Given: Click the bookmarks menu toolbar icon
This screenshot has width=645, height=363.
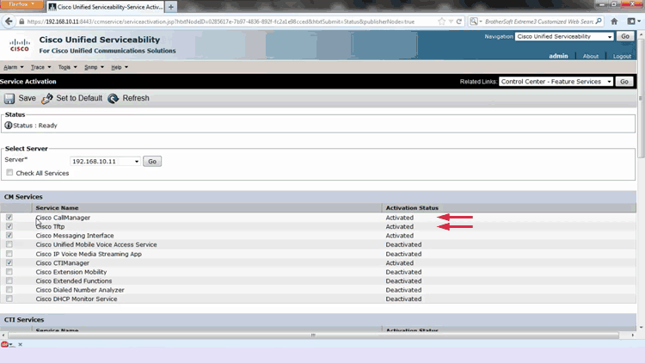Looking at the screenshot, I should (x=632, y=22).
